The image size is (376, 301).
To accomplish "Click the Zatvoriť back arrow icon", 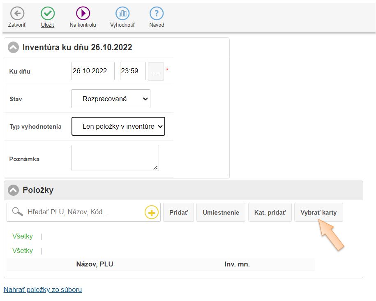I will pos(17,14).
